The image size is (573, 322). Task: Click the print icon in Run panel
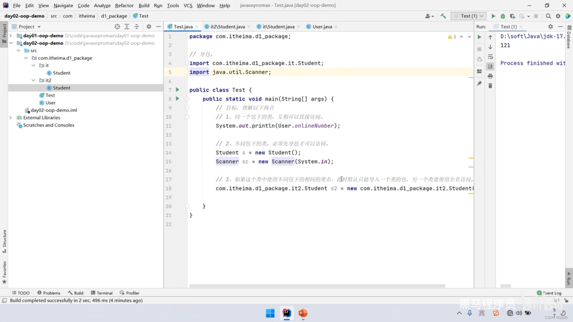click(490, 76)
